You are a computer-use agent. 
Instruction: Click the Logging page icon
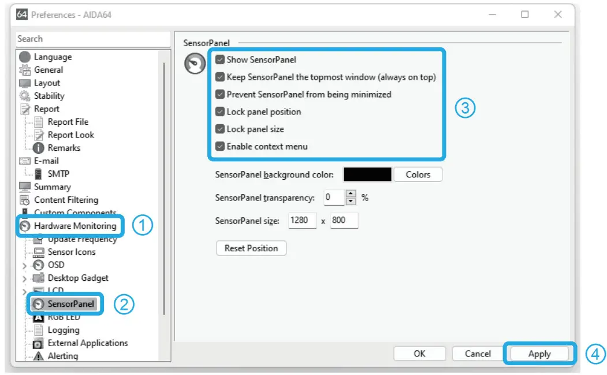coord(38,330)
